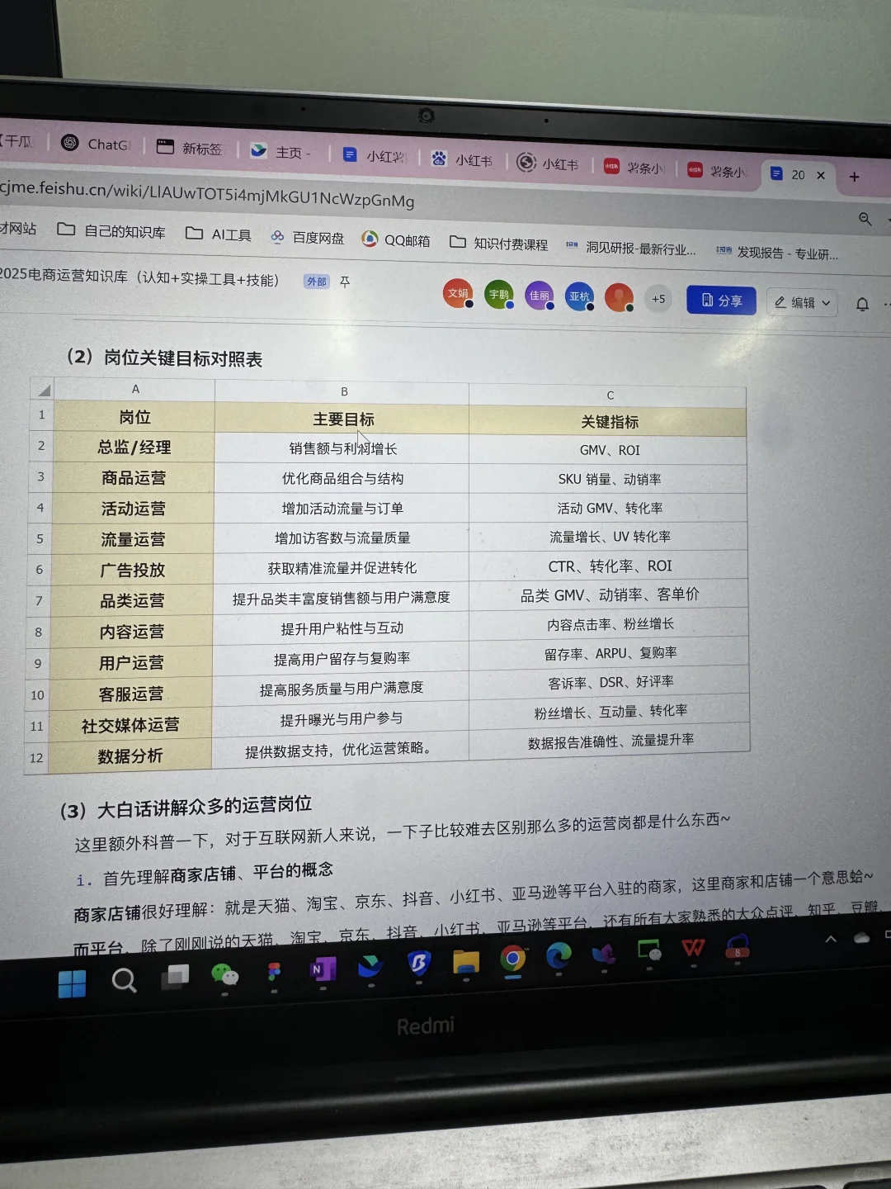The height and width of the screenshot is (1189, 891).
Task: Click the 总监/经理 cell
Action: click(134, 448)
